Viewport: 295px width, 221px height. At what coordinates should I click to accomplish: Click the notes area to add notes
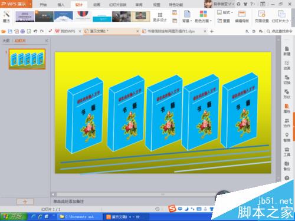pos(68,202)
